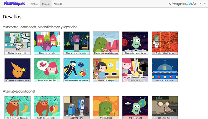Select El mono y las bananas challenge

click(17, 107)
